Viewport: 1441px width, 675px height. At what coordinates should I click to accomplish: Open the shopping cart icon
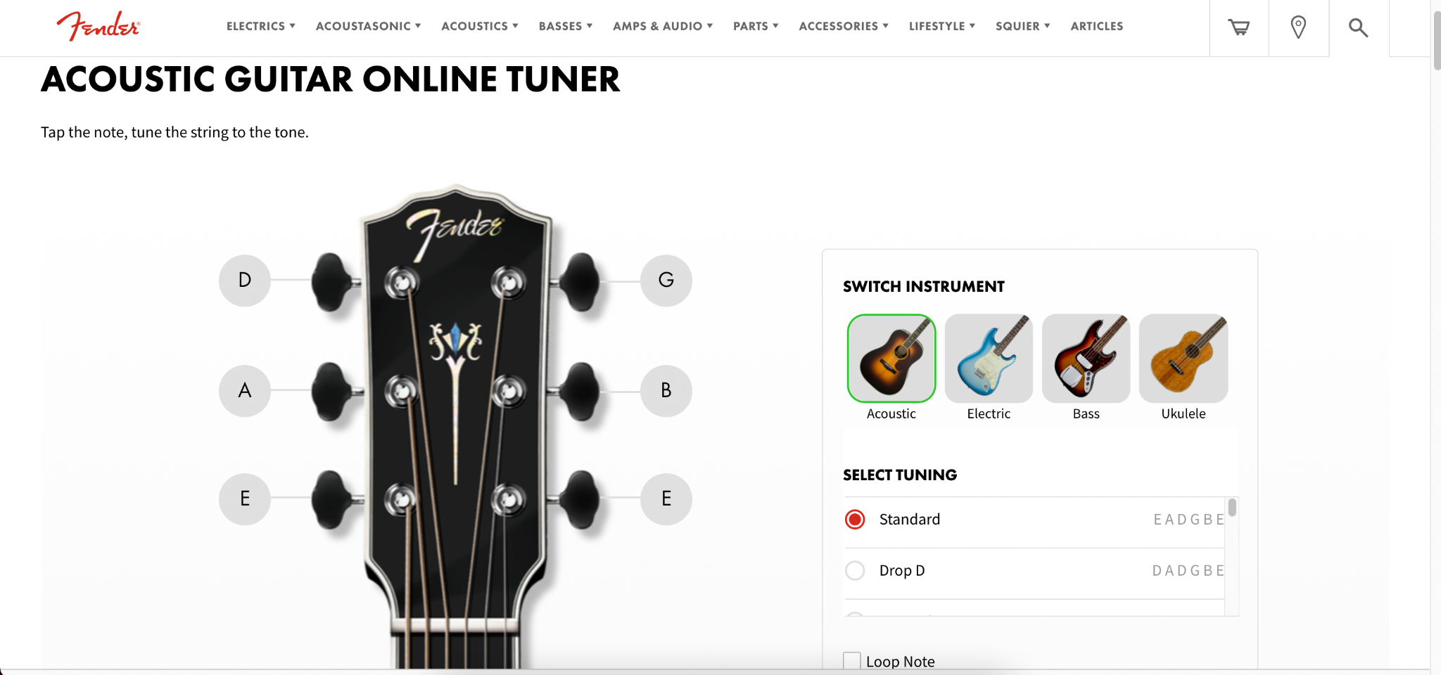click(1239, 27)
